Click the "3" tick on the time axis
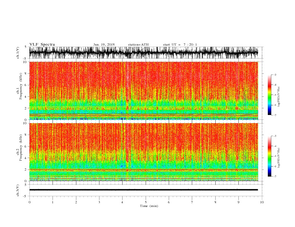295x227 pixels. 99,202
